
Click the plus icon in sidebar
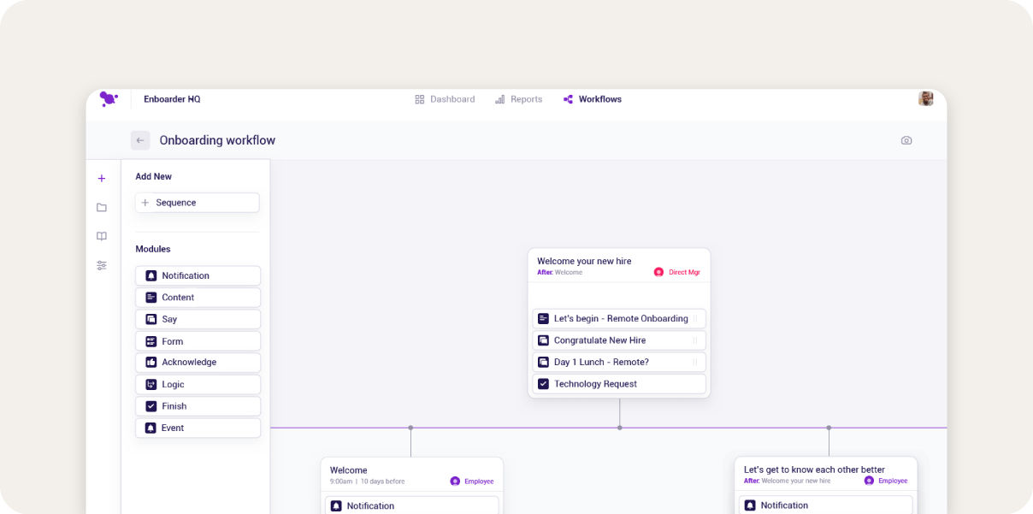102,178
